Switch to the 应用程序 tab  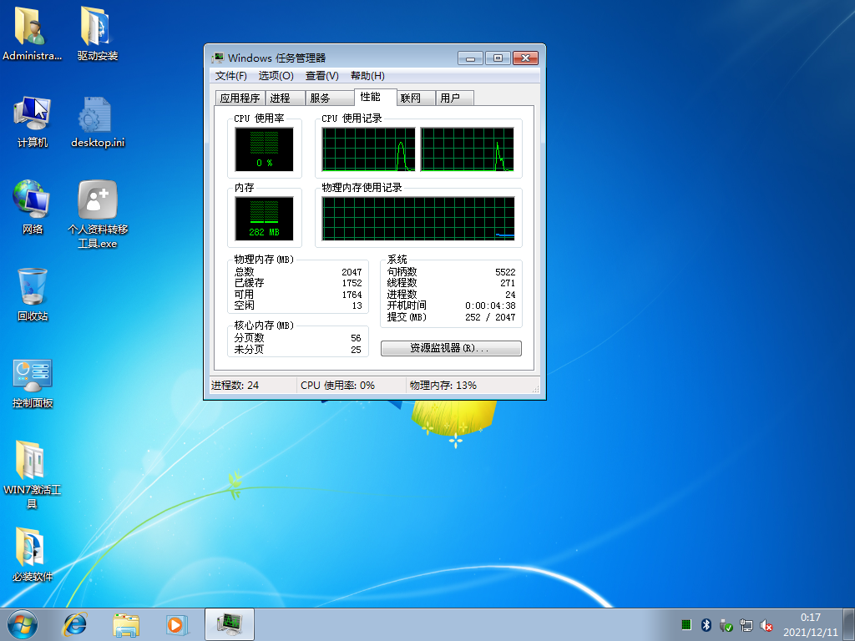(240, 98)
